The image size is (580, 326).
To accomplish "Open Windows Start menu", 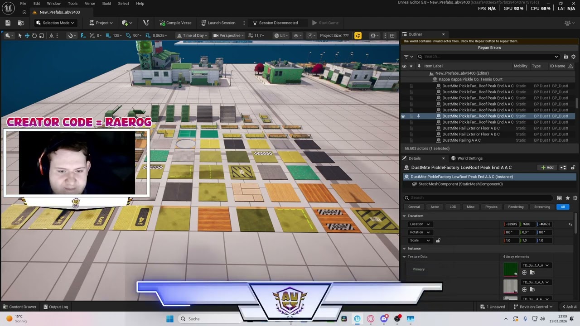I will (x=170, y=319).
